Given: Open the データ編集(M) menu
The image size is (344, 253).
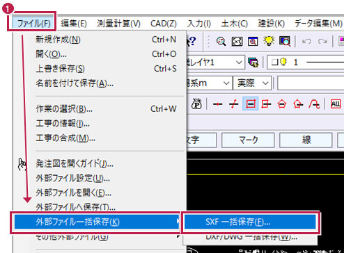Looking at the screenshot, I should (318, 23).
